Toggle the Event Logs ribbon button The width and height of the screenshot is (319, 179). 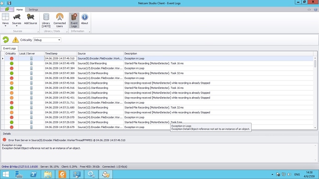(x=74, y=20)
